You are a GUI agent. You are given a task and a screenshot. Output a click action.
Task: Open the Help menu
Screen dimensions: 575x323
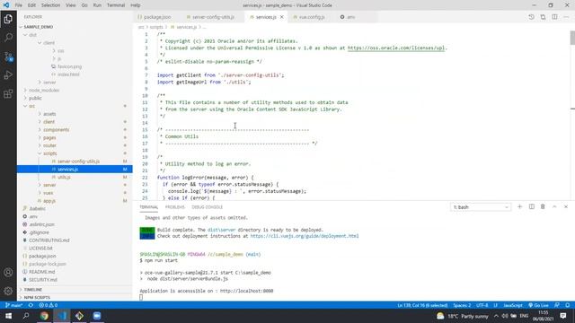pos(136,5)
